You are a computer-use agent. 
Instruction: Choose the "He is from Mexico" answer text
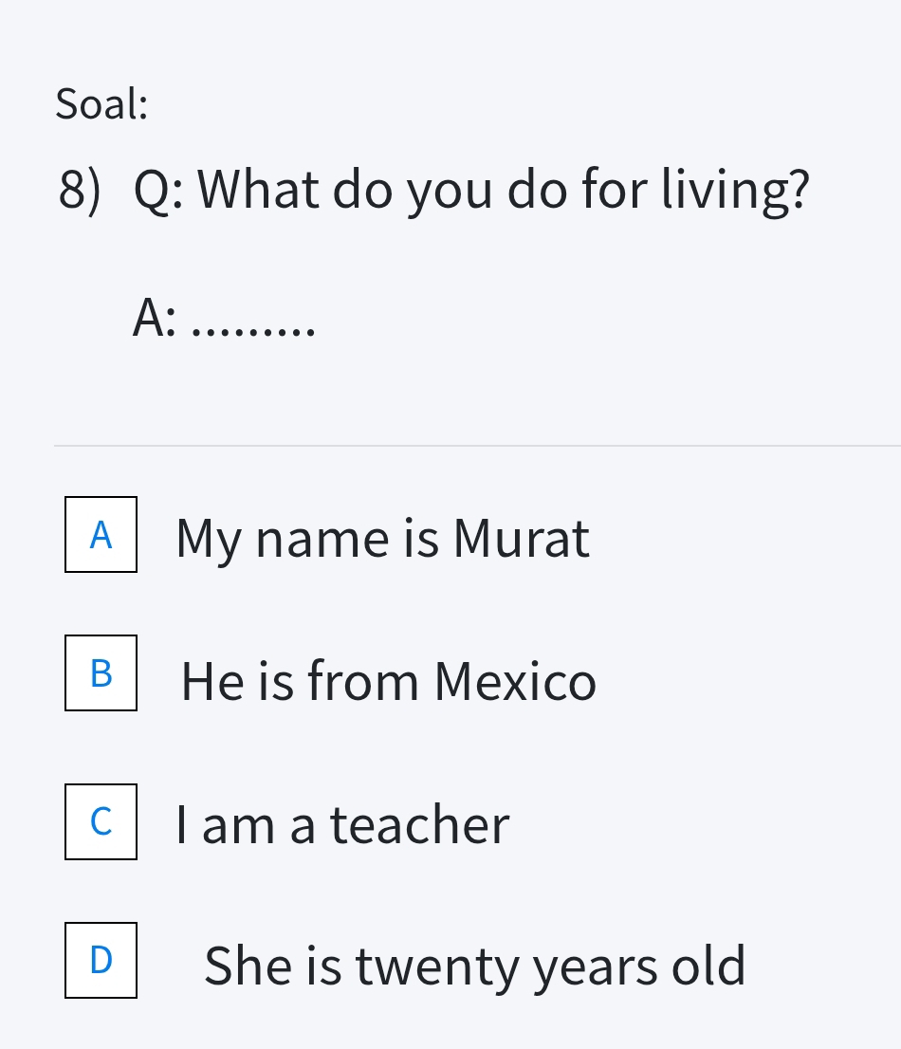click(388, 681)
